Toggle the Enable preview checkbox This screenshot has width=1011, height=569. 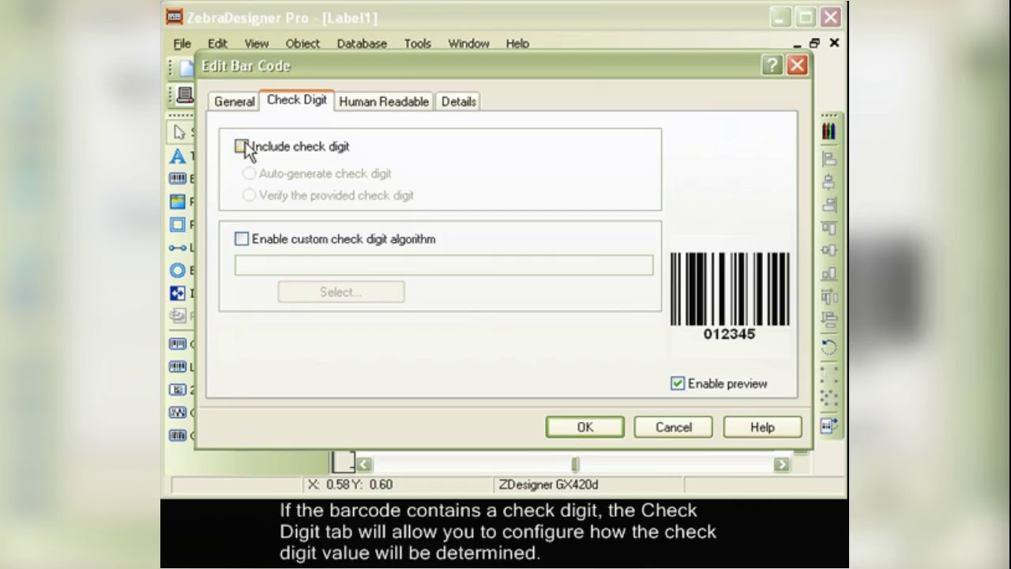coord(677,383)
